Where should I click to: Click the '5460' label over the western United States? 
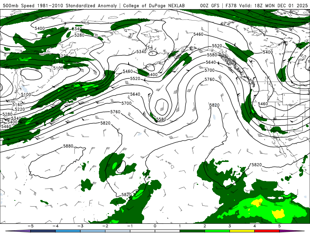(x=263, y=104)
